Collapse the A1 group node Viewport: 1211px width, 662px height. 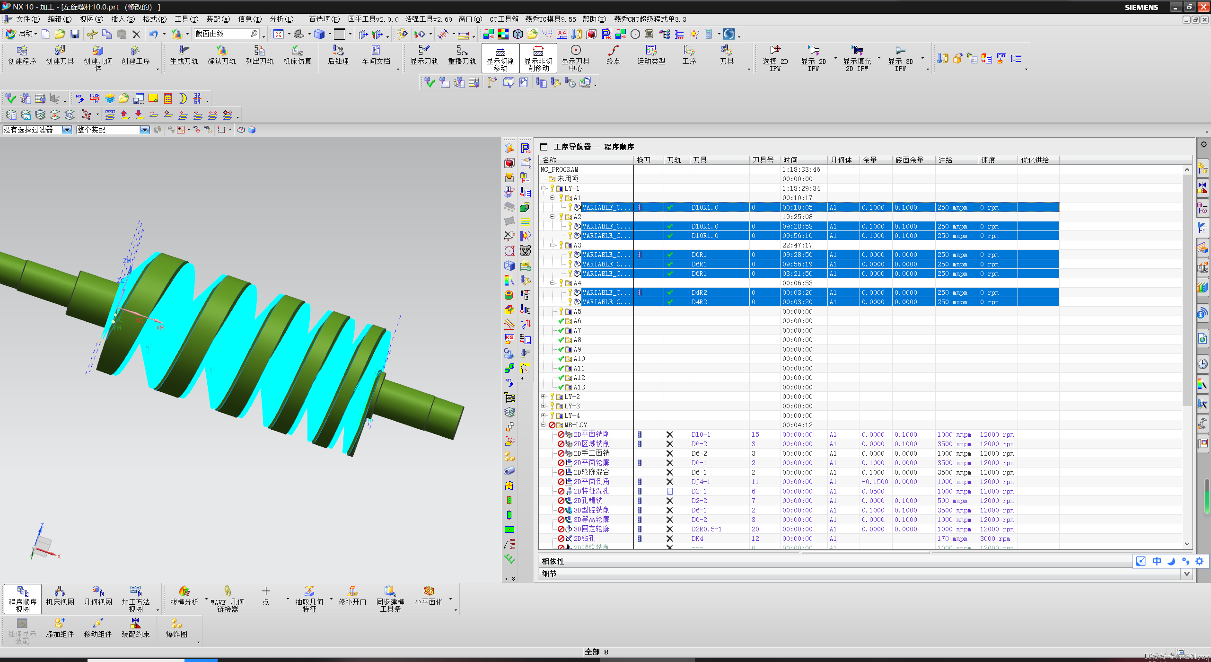[552, 198]
